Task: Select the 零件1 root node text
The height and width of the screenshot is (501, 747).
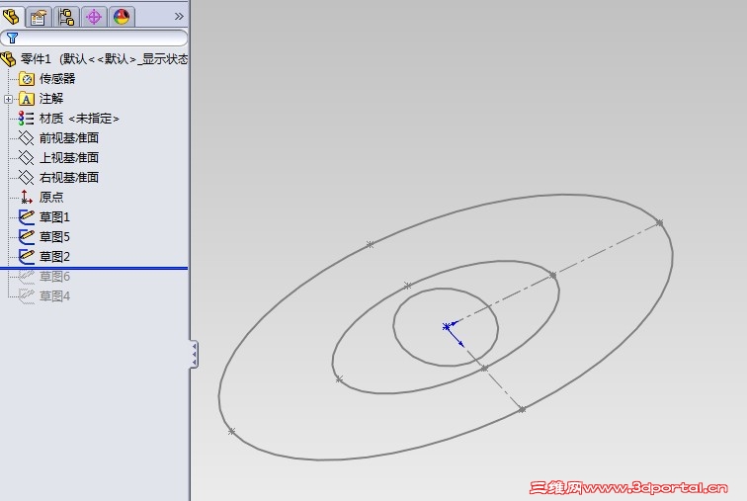Action: tap(105, 59)
